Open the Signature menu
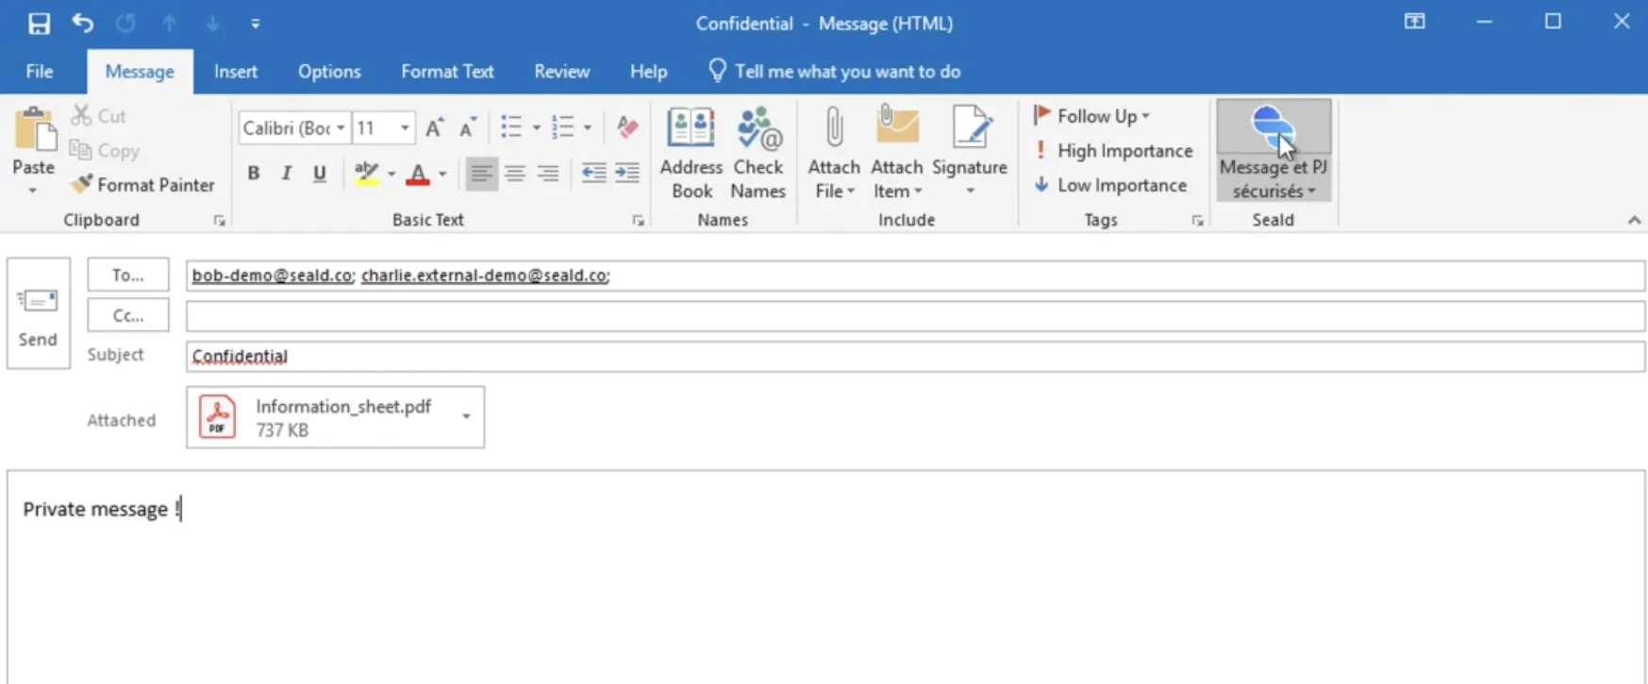 coord(970,153)
